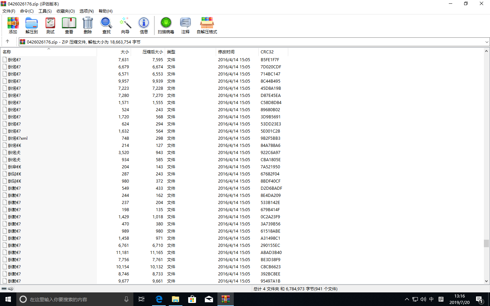Click the 解压到 (Extract To) icon
Image resolution: width=490 pixels, height=306 pixels.
click(32, 26)
